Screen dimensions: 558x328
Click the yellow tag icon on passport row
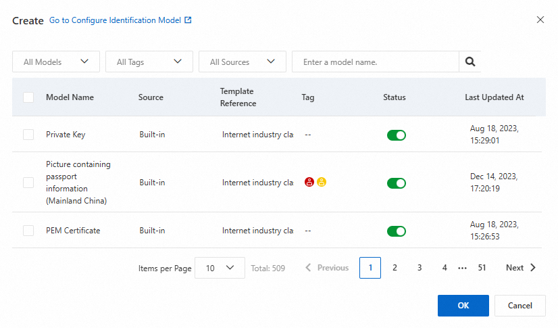[322, 182]
